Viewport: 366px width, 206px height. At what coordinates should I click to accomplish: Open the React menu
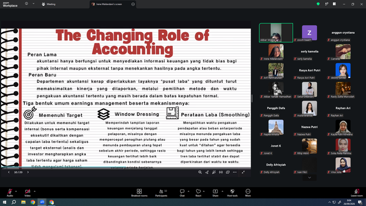click(198, 193)
